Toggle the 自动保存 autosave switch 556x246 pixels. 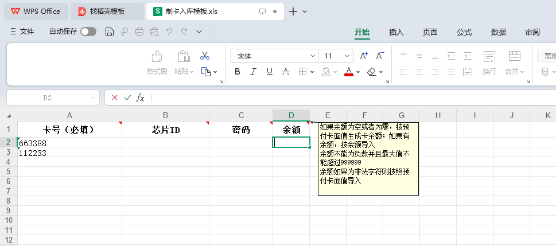[88, 32]
